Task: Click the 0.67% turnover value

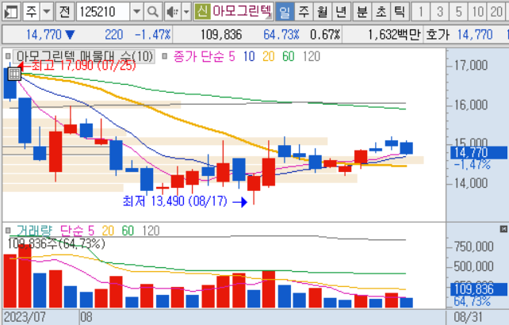Action: click(x=325, y=34)
